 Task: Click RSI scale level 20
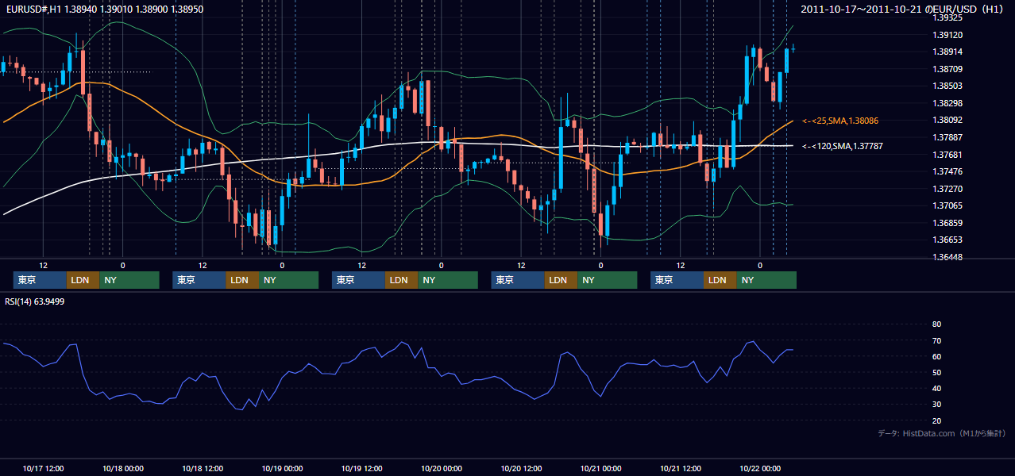936,420
